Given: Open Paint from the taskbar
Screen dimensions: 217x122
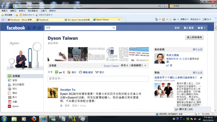Looking at the screenshot, I should (83, 119).
